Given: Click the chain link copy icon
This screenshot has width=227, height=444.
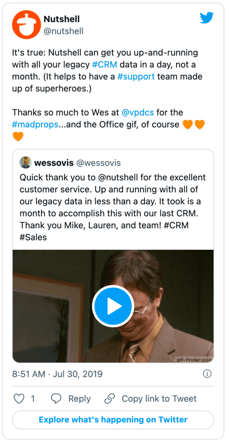Looking at the screenshot, I should (110, 399).
